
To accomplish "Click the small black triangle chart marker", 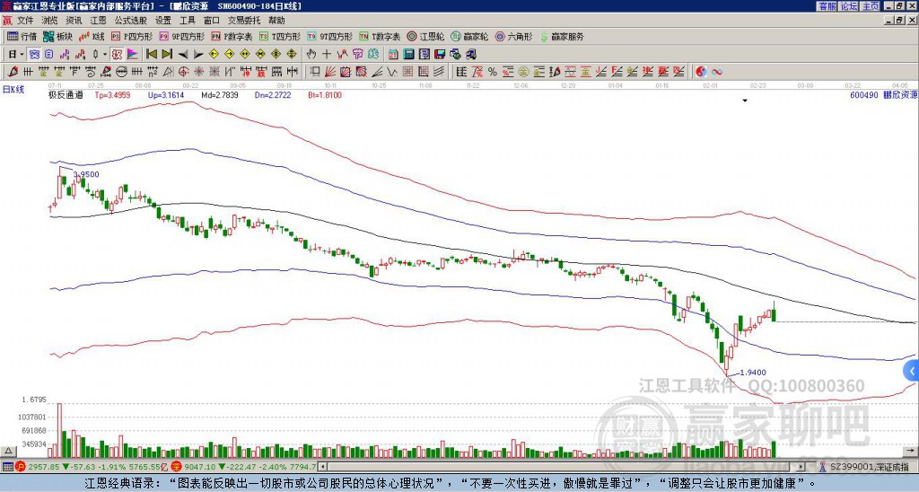I will pyautogui.click(x=745, y=101).
